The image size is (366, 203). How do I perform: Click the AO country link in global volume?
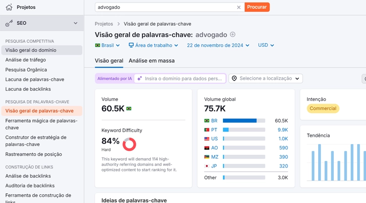pos(214,148)
